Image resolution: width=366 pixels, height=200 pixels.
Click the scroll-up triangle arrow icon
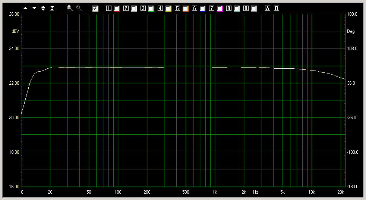click(x=25, y=8)
